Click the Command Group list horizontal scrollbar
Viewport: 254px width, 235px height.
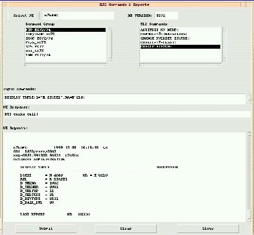65,65
